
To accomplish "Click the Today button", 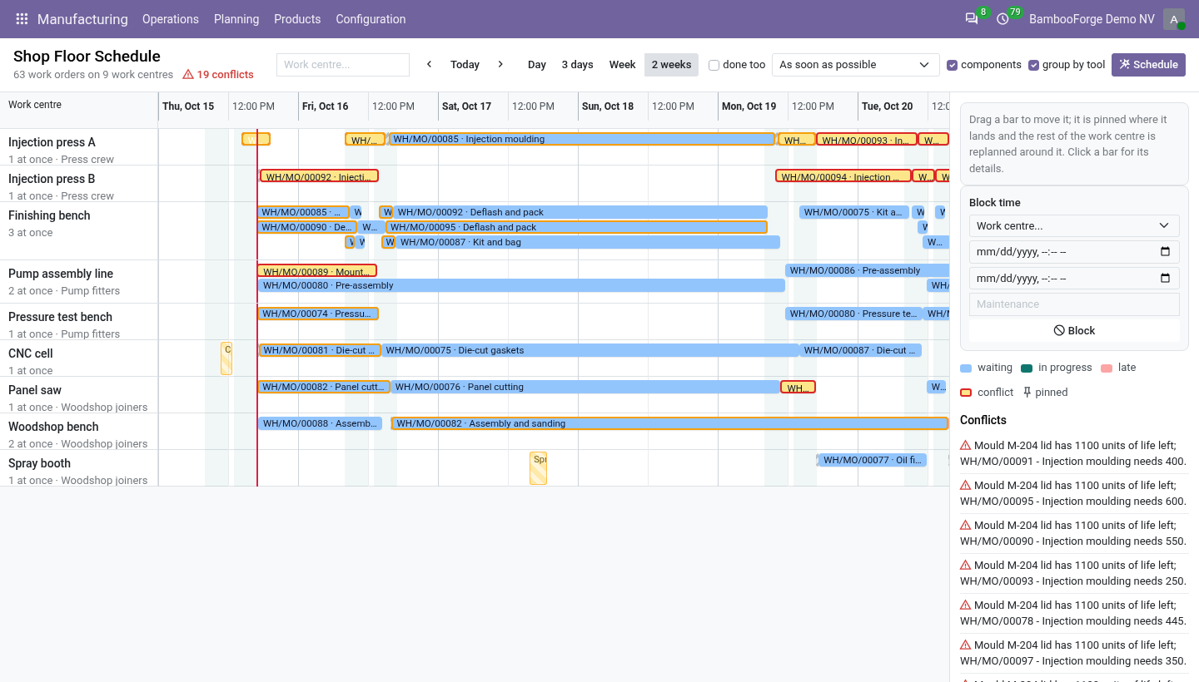I will tap(465, 65).
